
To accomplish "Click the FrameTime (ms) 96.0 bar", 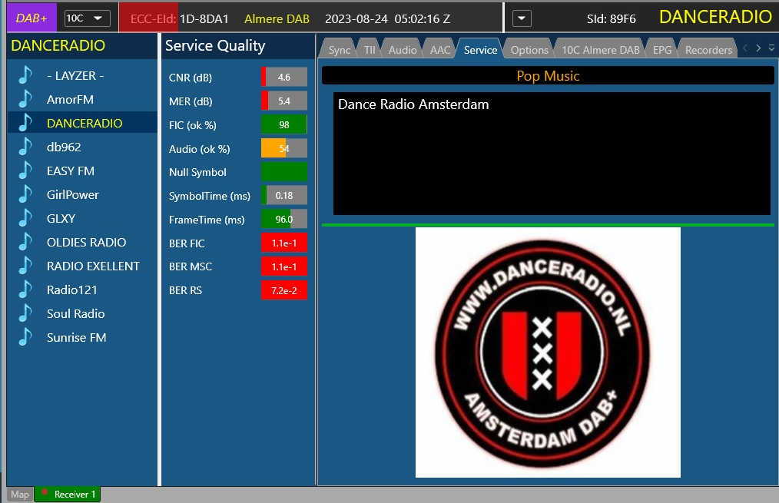I will (x=284, y=219).
